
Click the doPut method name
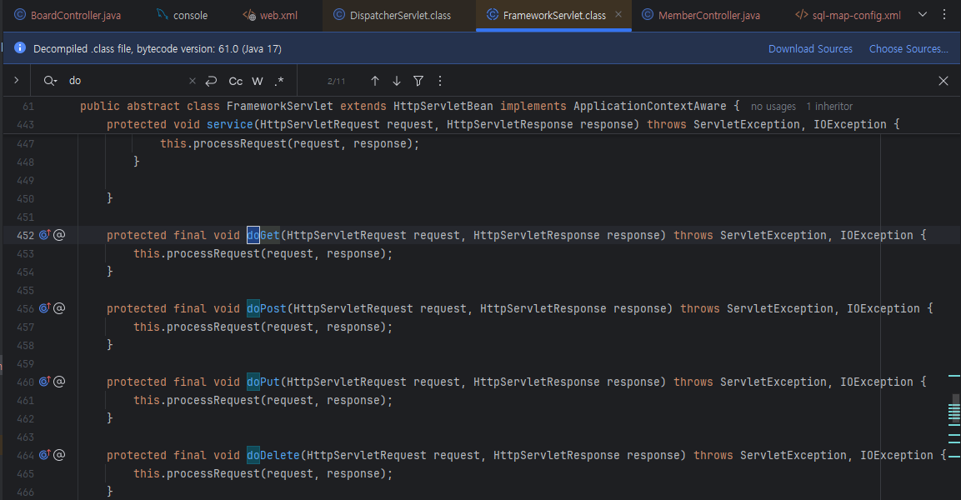[x=263, y=382]
